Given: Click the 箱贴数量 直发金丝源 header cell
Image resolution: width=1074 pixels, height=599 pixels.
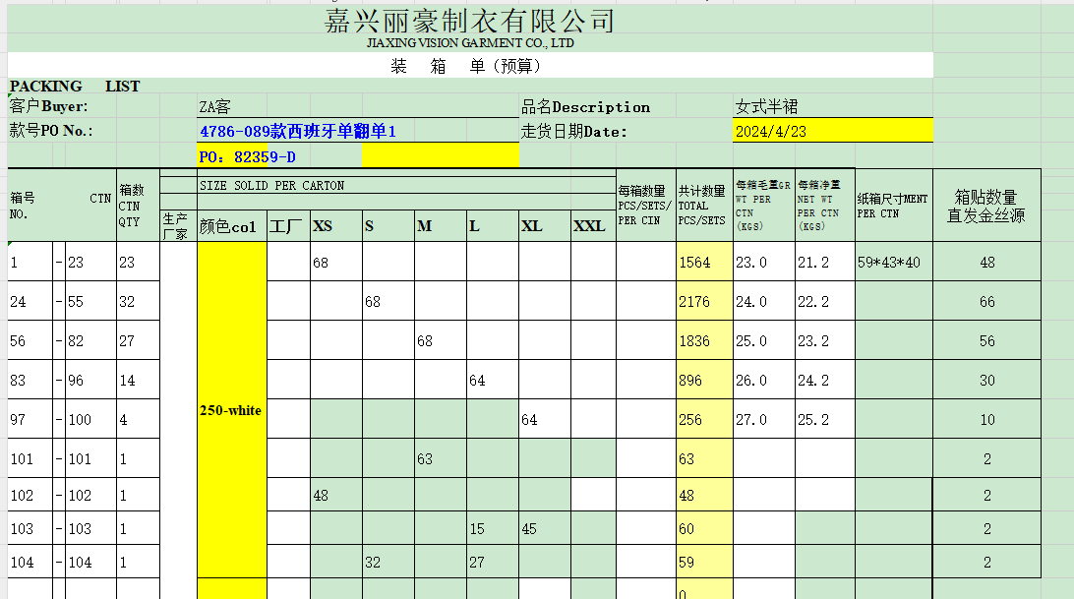Looking at the screenshot, I should point(986,207).
